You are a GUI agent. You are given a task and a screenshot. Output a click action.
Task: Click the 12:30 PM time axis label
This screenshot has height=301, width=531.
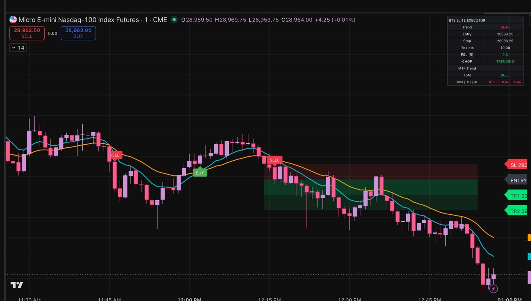pos(350,299)
